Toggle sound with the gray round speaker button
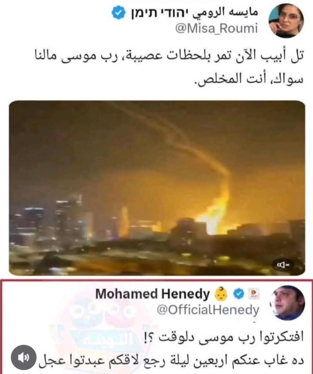Viewport: 313px width, 374px height. [x=23, y=357]
